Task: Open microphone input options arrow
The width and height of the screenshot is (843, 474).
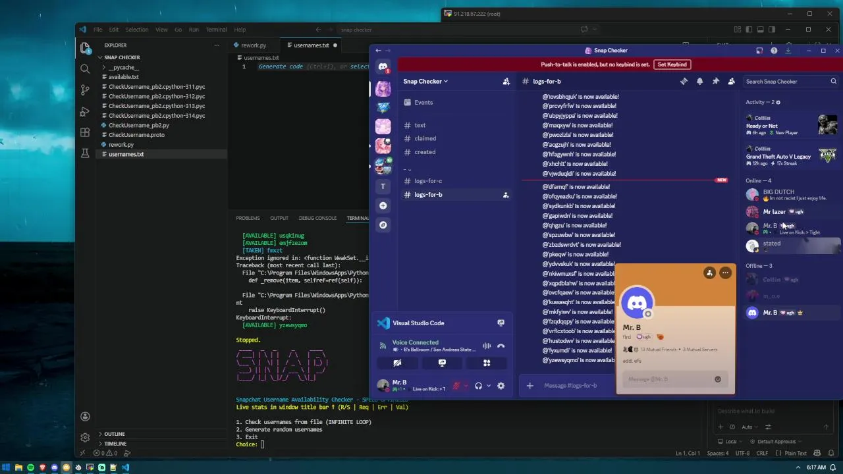Action: [466, 386]
